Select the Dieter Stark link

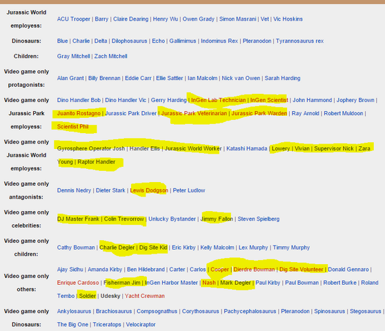tap(110, 190)
